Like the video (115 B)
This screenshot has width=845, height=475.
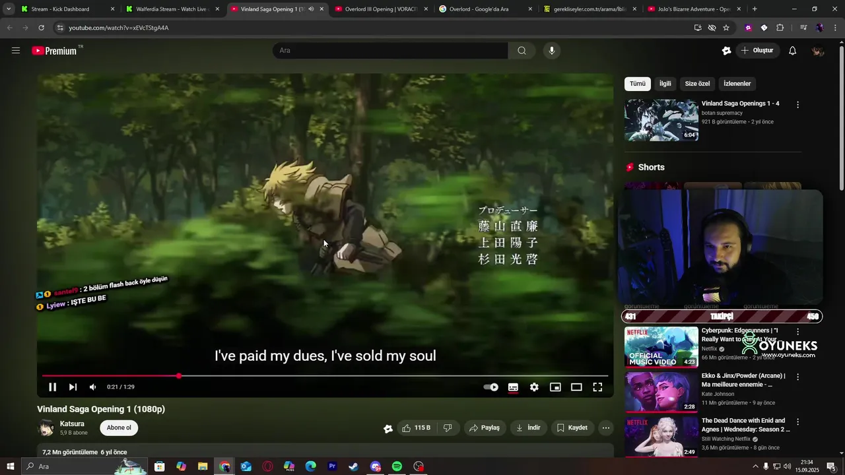pos(417,428)
